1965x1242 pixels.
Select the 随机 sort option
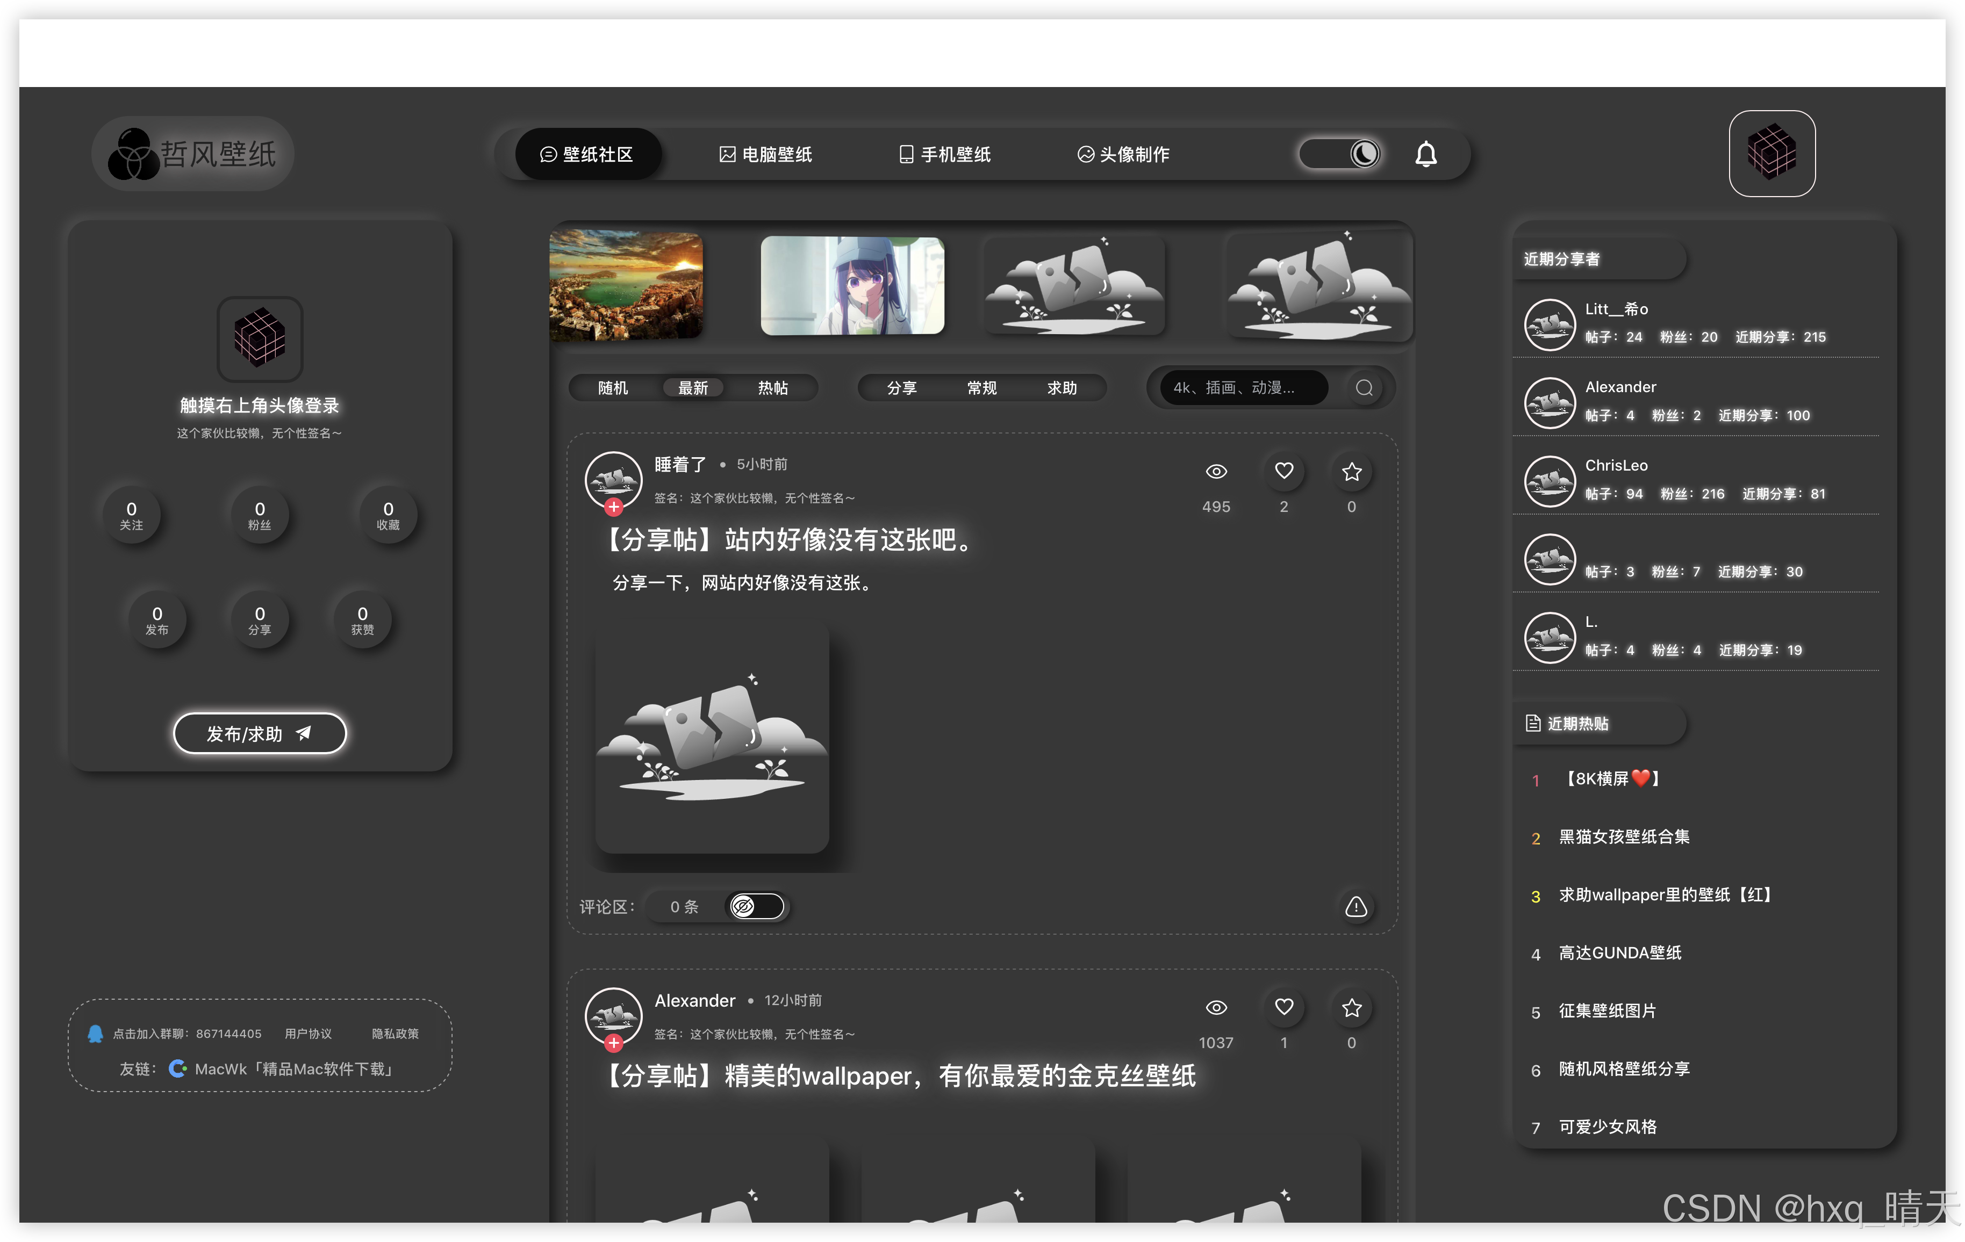coord(613,387)
